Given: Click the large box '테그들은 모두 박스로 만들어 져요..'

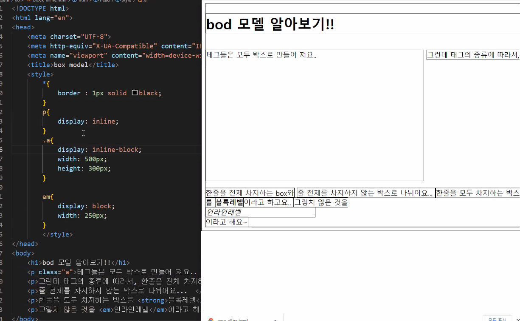Looking at the screenshot, I should coord(315,115).
